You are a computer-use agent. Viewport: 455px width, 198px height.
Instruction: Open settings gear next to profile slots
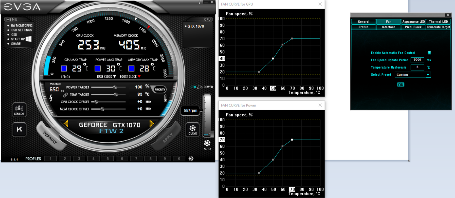(191, 159)
